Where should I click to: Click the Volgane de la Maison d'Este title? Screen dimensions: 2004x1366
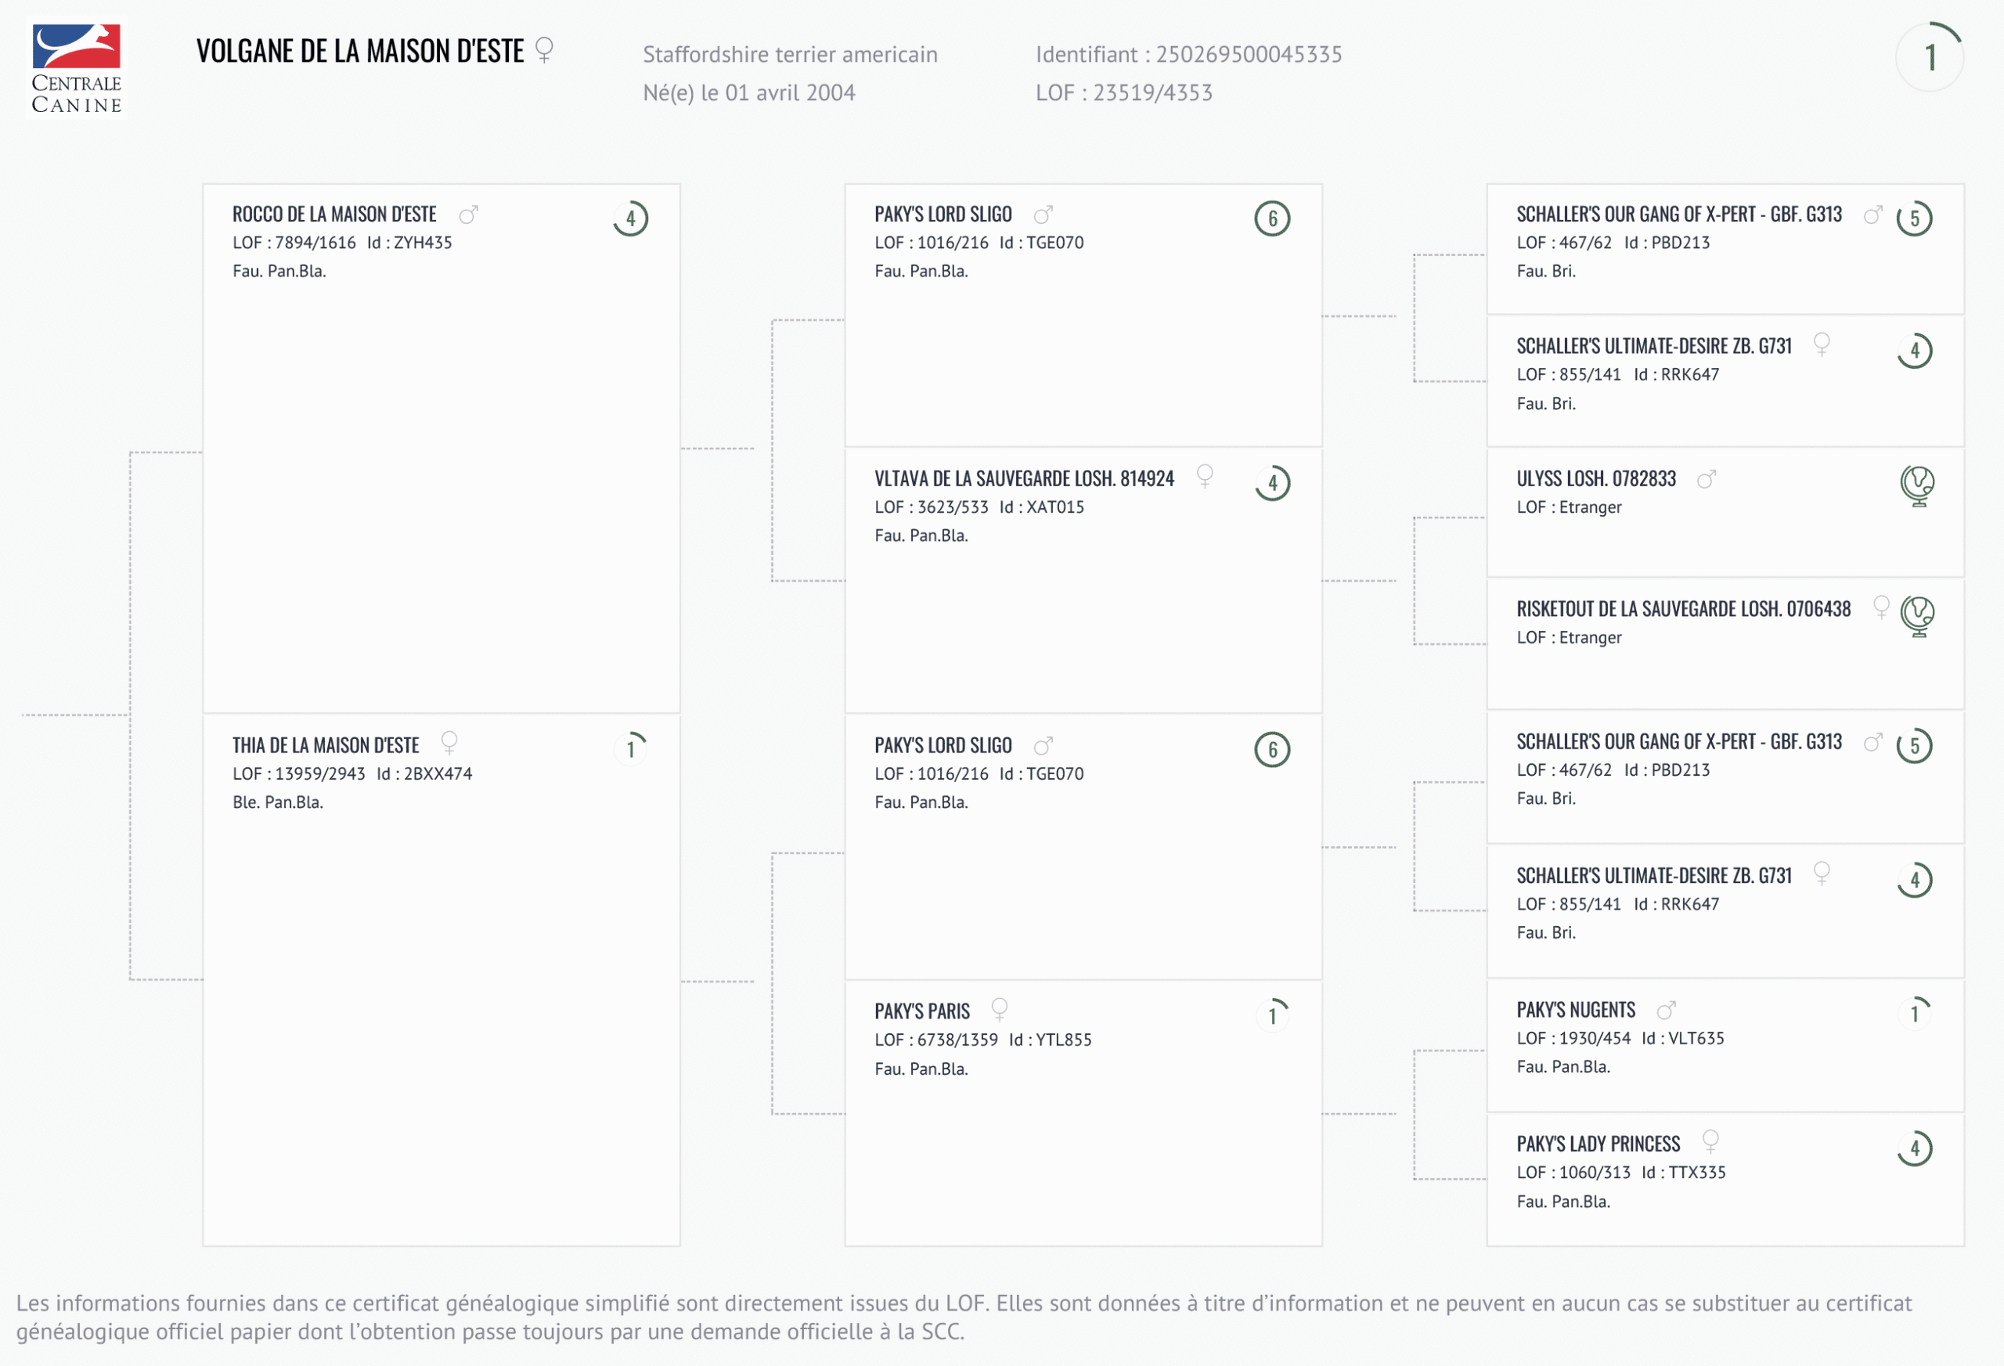360,52
